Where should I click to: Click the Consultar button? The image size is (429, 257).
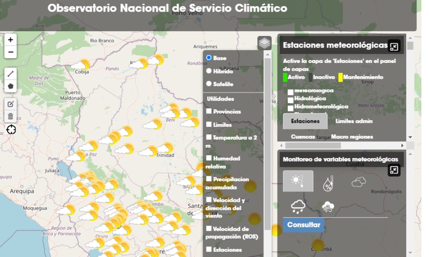coord(304,225)
